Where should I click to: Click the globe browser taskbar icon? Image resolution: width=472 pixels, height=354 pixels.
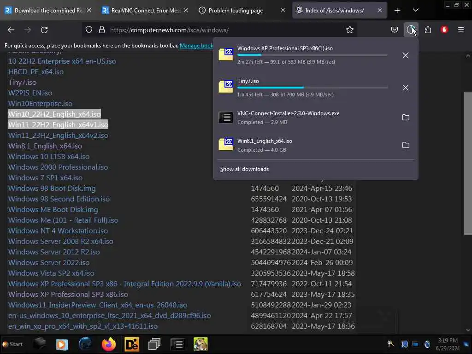85,344
